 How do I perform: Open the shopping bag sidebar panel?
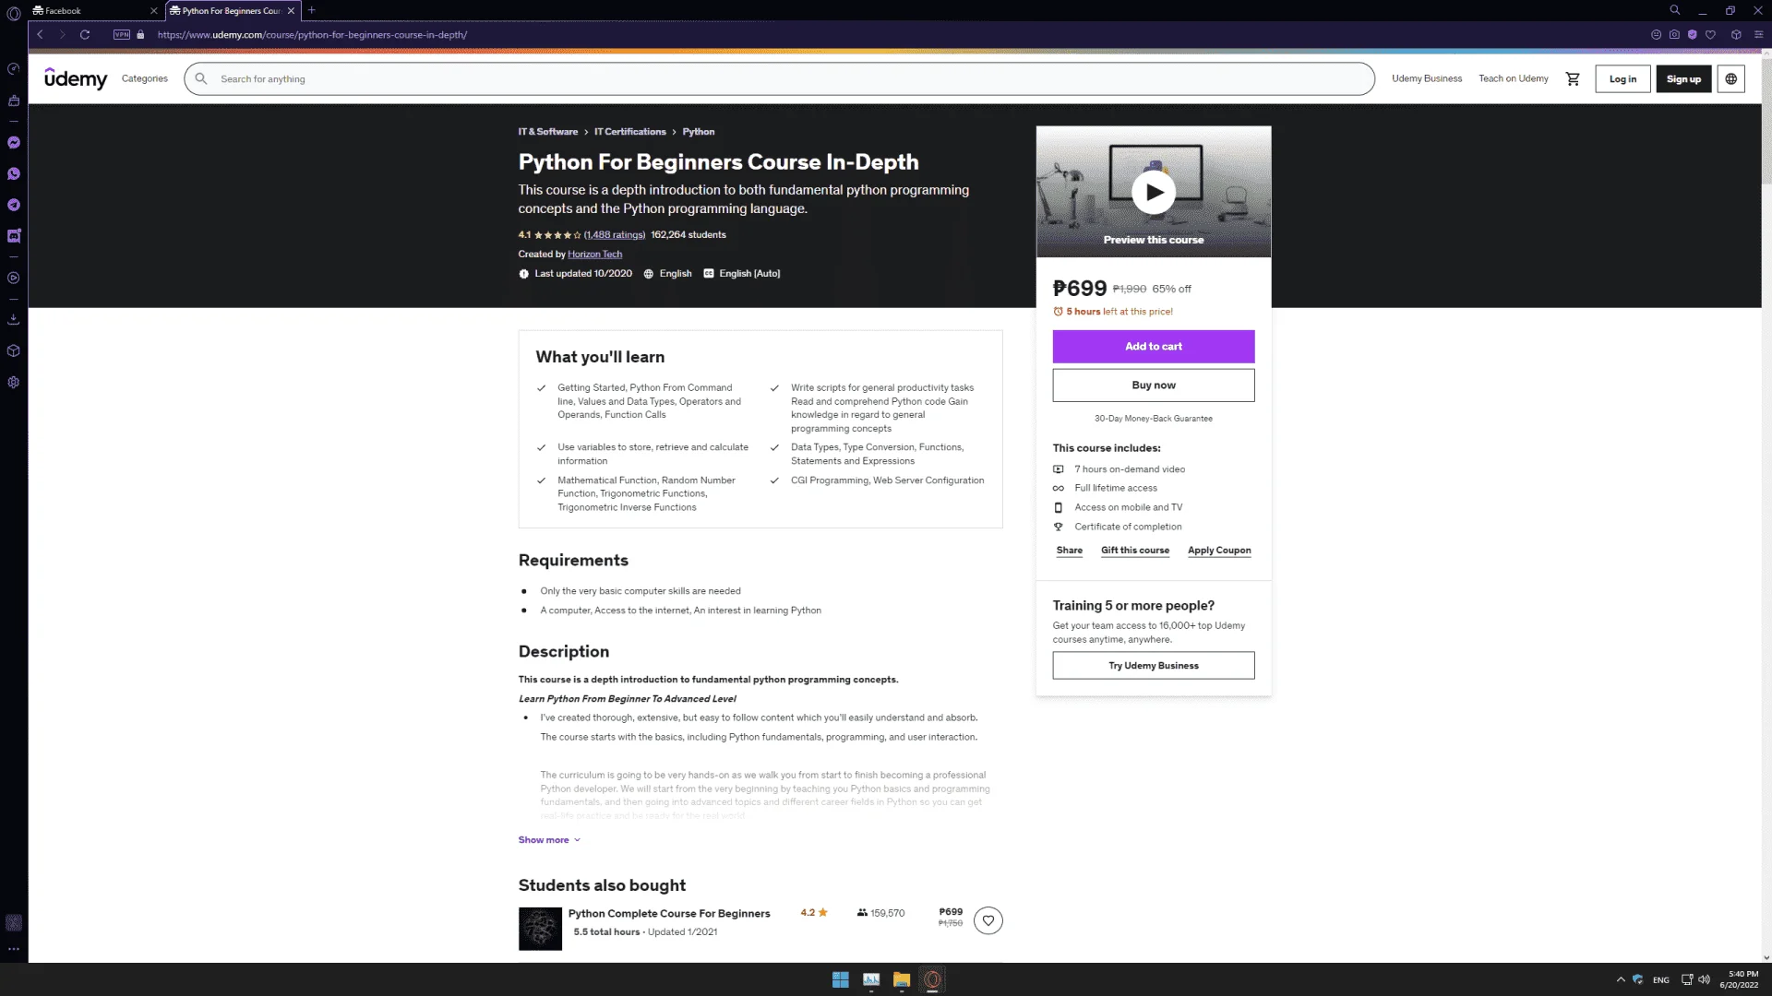click(14, 101)
